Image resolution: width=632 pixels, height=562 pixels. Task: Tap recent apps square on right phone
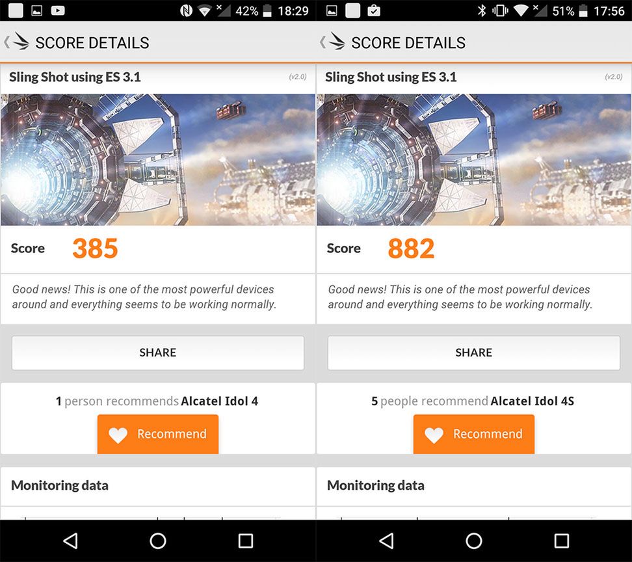click(x=562, y=541)
